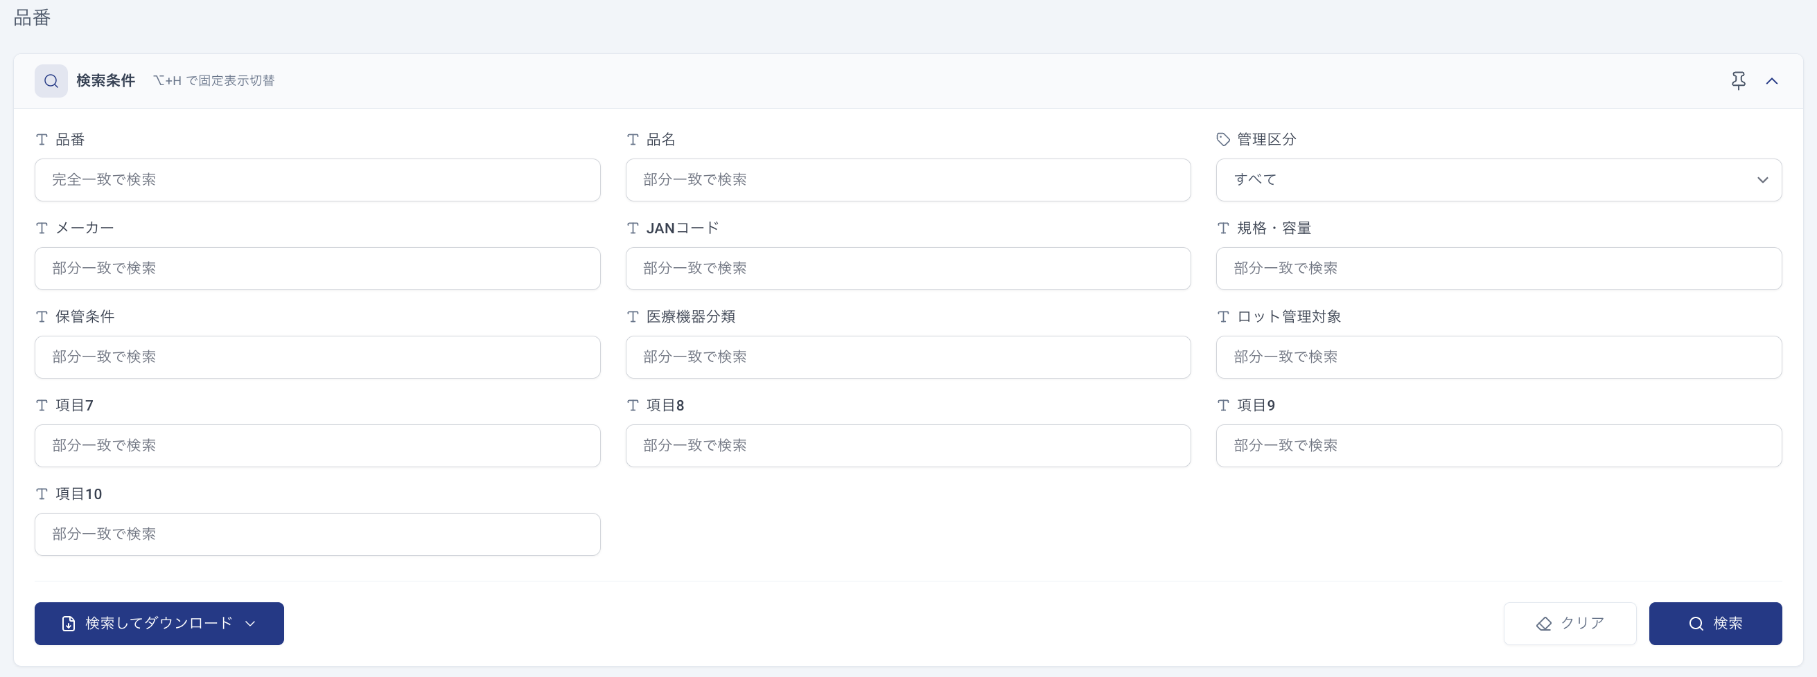Toggle the pin icon to fix panel
This screenshot has height=677, width=1817.
1738,81
